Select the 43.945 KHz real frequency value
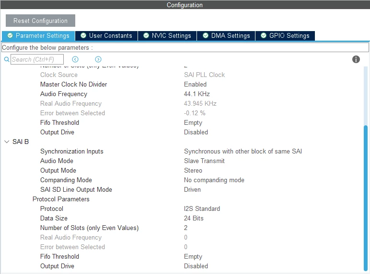Image resolution: width=370 pixels, height=274 pixels. [200, 104]
